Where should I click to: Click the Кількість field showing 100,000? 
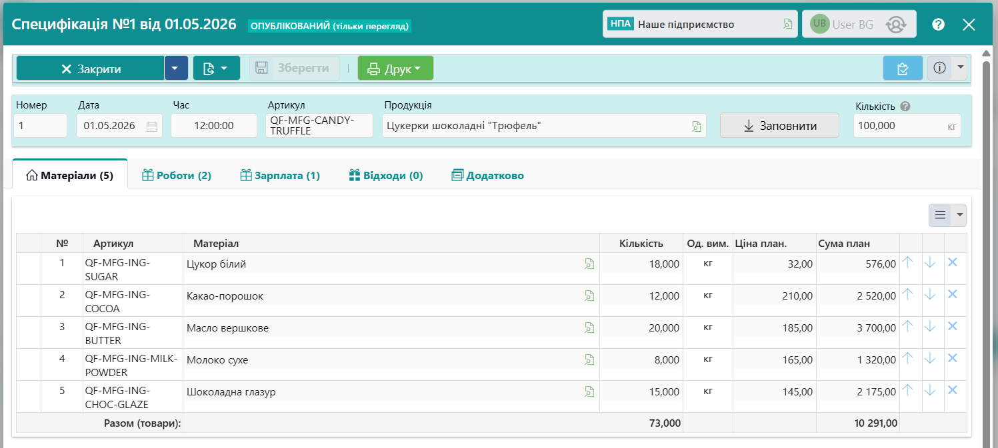point(907,126)
